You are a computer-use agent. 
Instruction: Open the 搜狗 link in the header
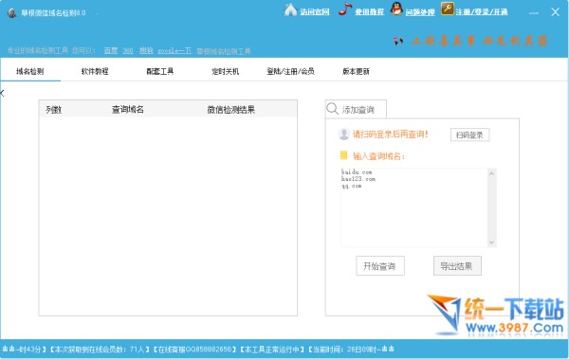(x=146, y=50)
